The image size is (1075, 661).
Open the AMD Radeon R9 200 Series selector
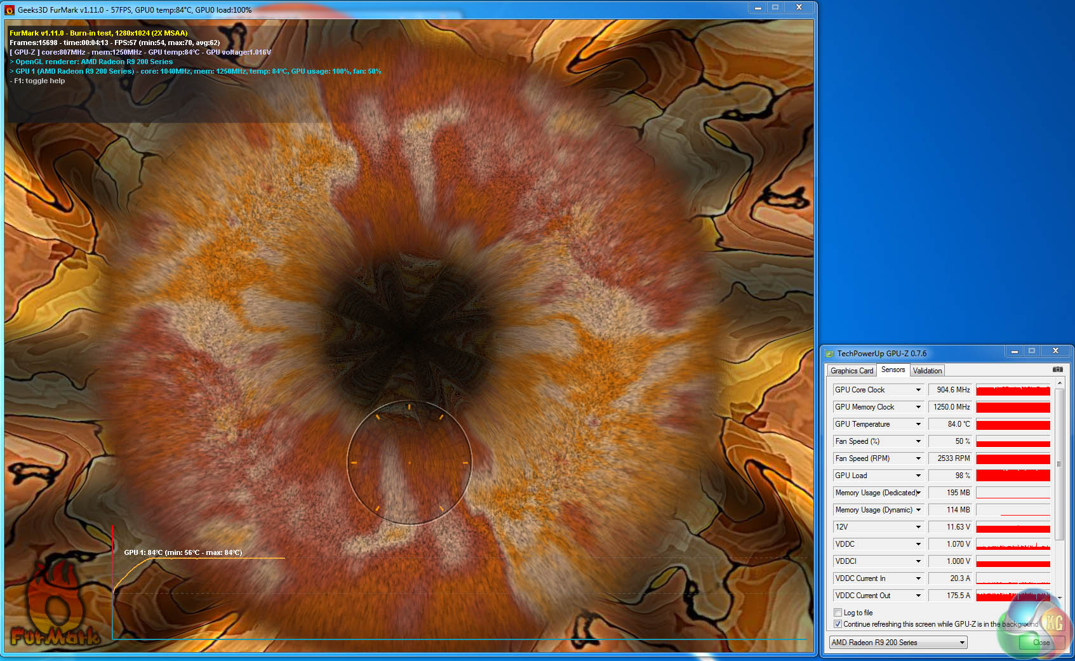click(x=898, y=643)
